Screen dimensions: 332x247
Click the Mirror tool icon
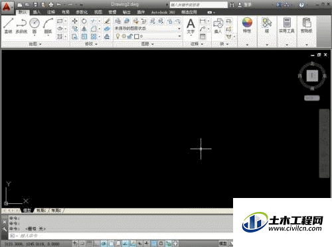(84, 29)
